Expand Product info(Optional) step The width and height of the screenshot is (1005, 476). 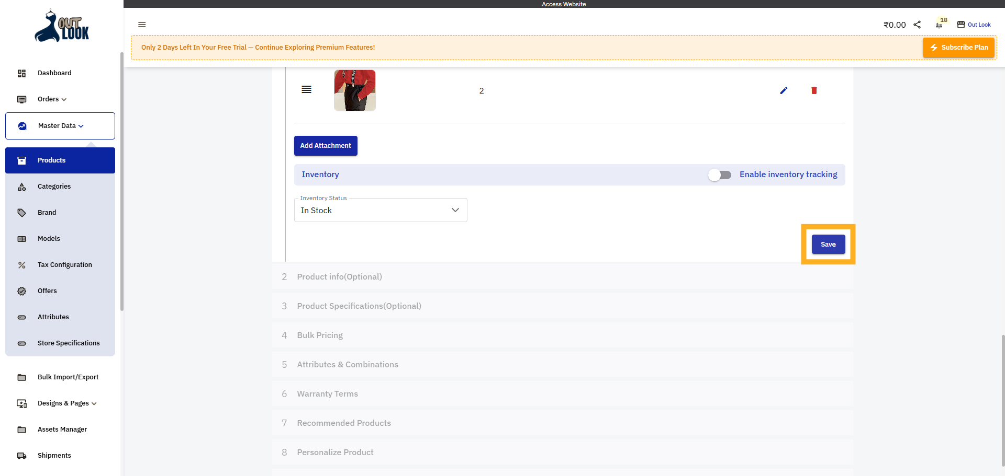pyautogui.click(x=563, y=277)
